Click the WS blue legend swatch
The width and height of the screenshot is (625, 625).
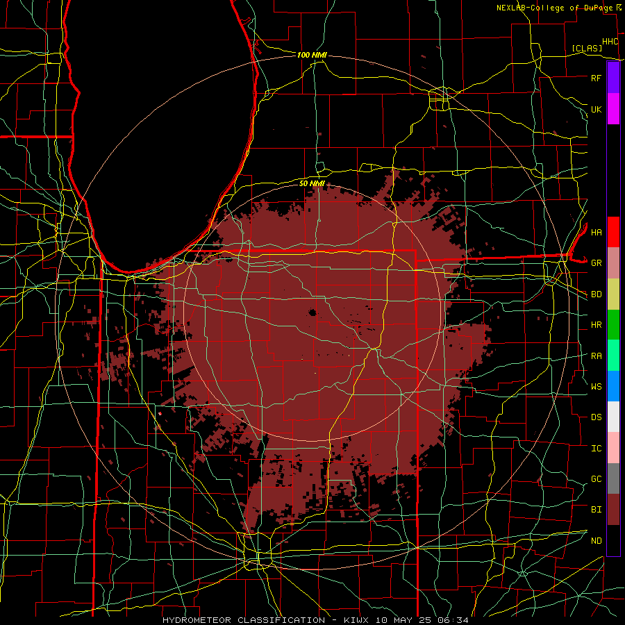[x=613, y=386]
